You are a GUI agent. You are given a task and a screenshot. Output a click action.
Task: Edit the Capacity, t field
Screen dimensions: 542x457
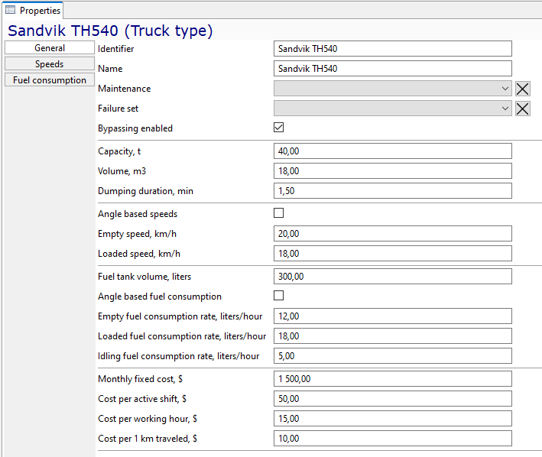coord(393,151)
